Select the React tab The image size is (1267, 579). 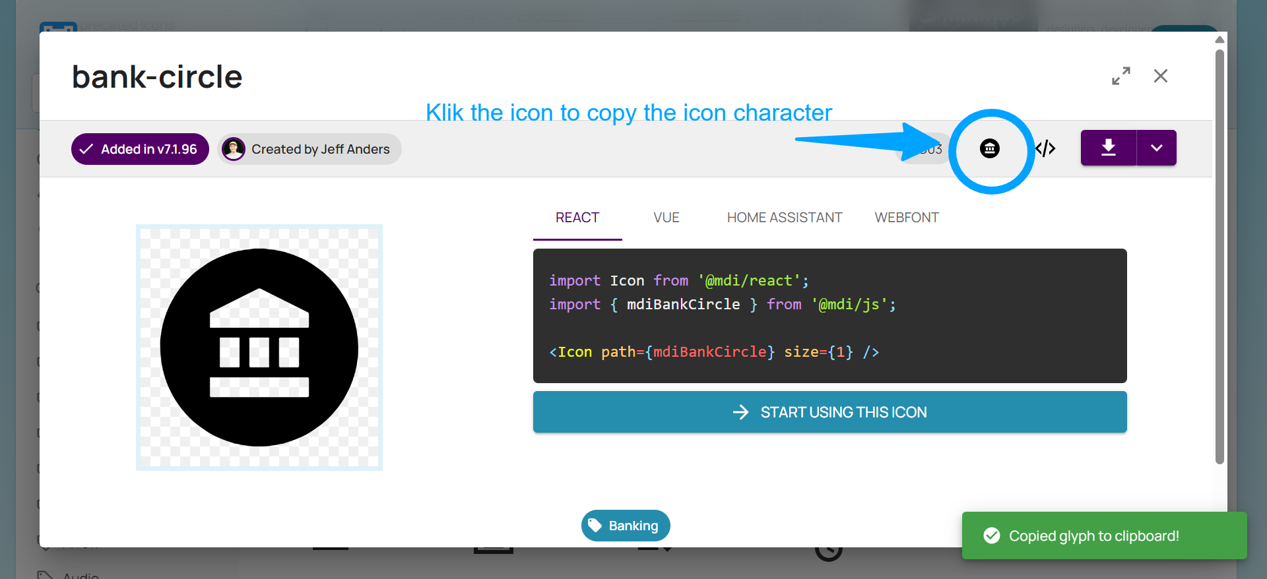[577, 218]
